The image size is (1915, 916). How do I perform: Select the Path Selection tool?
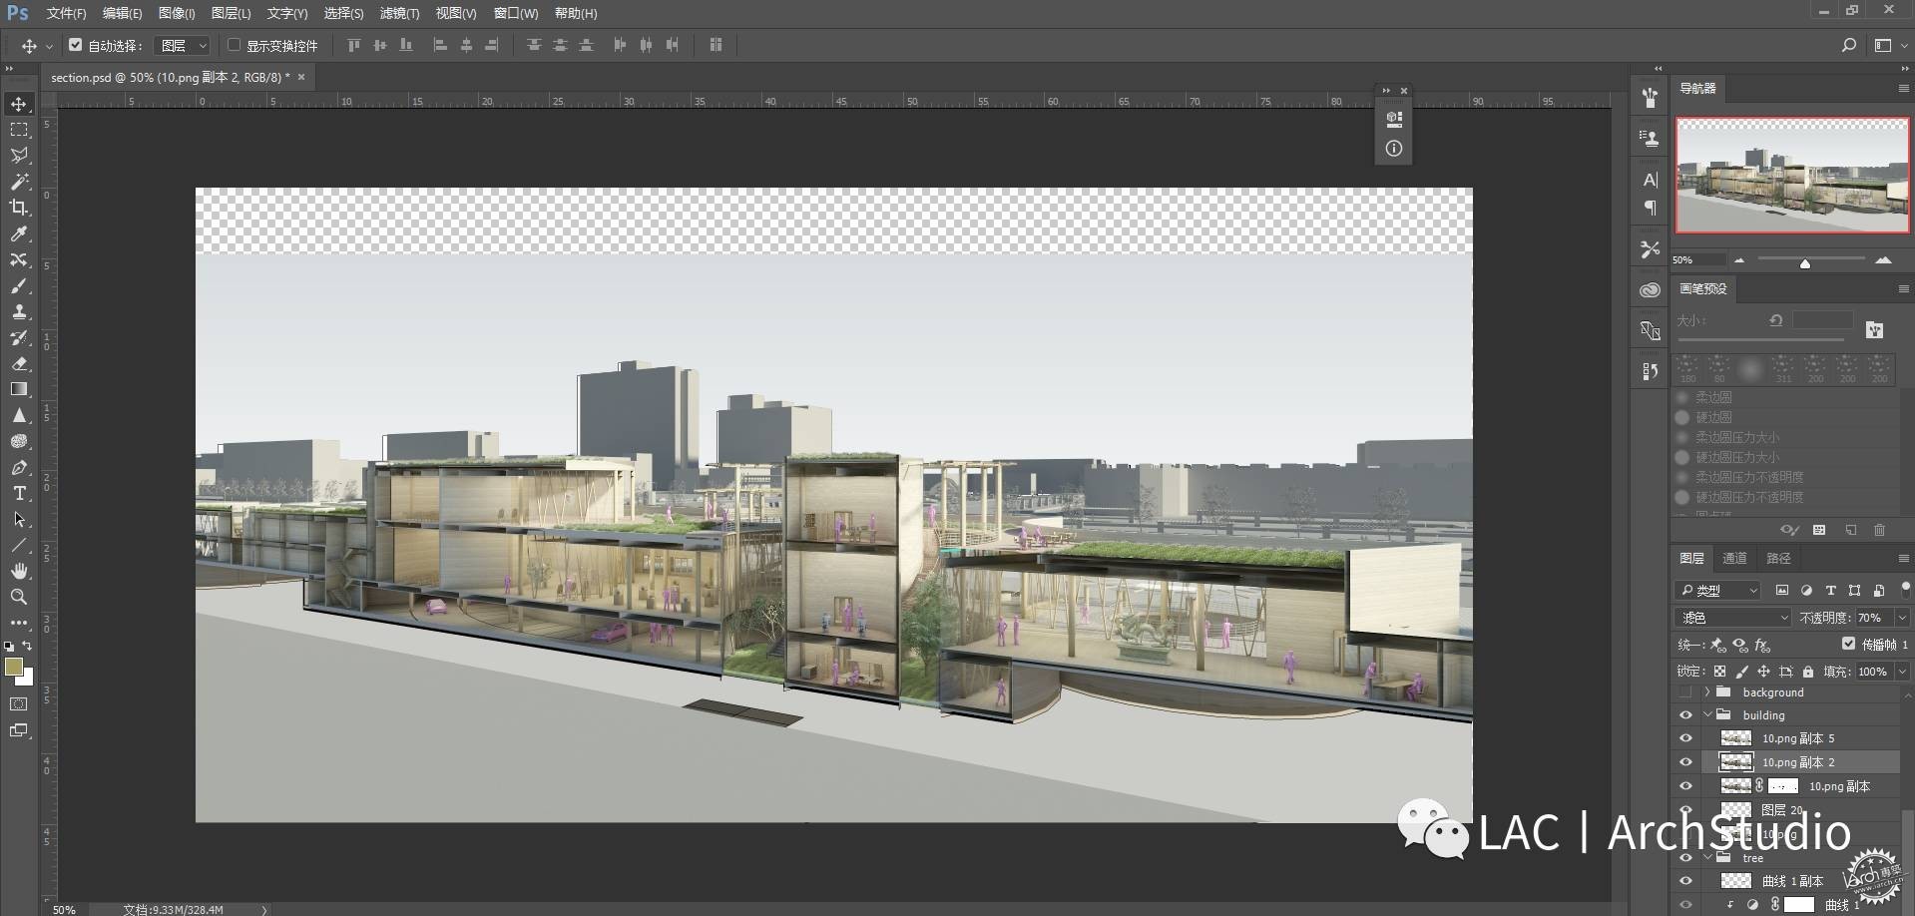19,519
